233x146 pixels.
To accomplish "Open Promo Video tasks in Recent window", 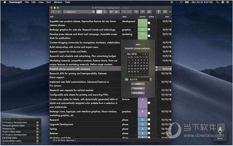I will coord(11,132).
